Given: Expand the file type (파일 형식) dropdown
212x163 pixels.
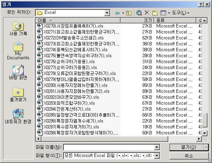Looking at the screenshot, I should tap(157, 156).
